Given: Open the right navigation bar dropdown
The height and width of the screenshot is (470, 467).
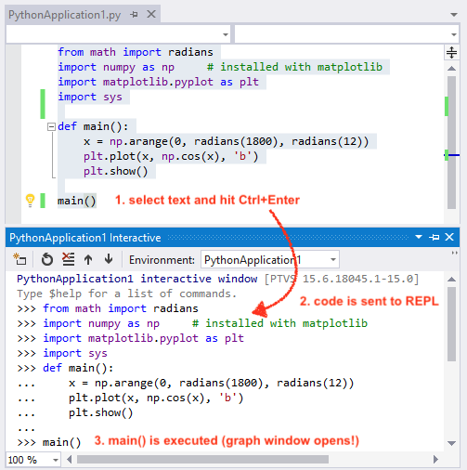Looking at the screenshot, I should coord(454,34).
